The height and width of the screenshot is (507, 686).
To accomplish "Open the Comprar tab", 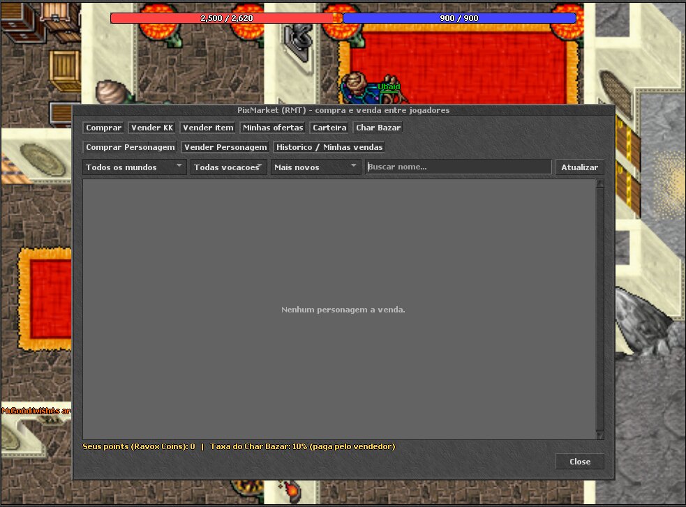I will tap(103, 128).
